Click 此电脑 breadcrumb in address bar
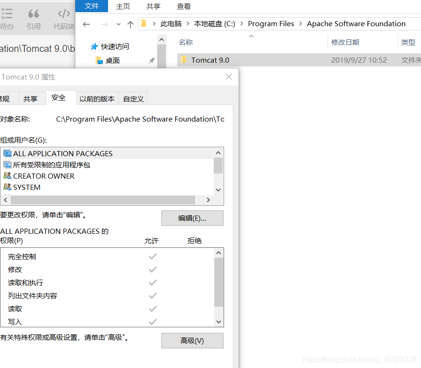Viewport: 421px width, 368px height. tap(171, 24)
